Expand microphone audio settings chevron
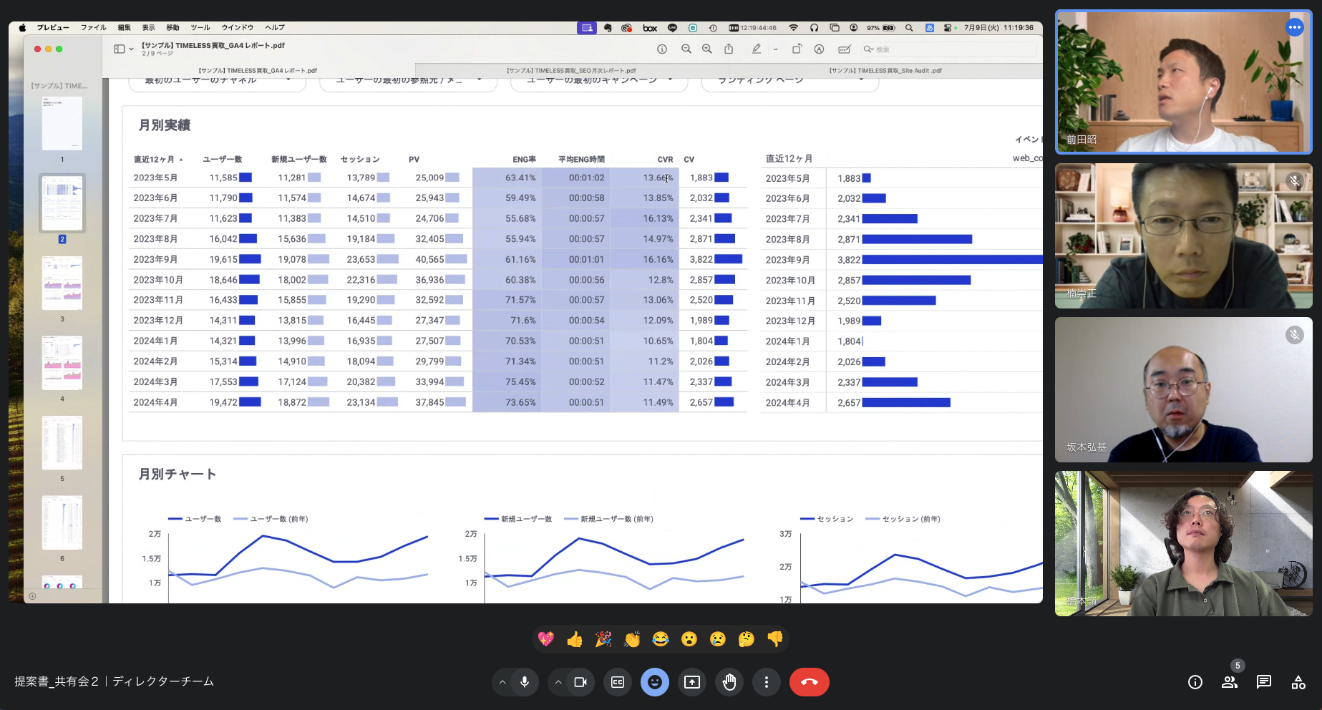Image resolution: width=1322 pixels, height=710 pixels. click(x=502, y=682)
